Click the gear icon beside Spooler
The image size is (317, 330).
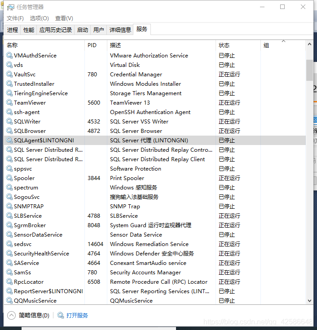click(x=9, y=178)
